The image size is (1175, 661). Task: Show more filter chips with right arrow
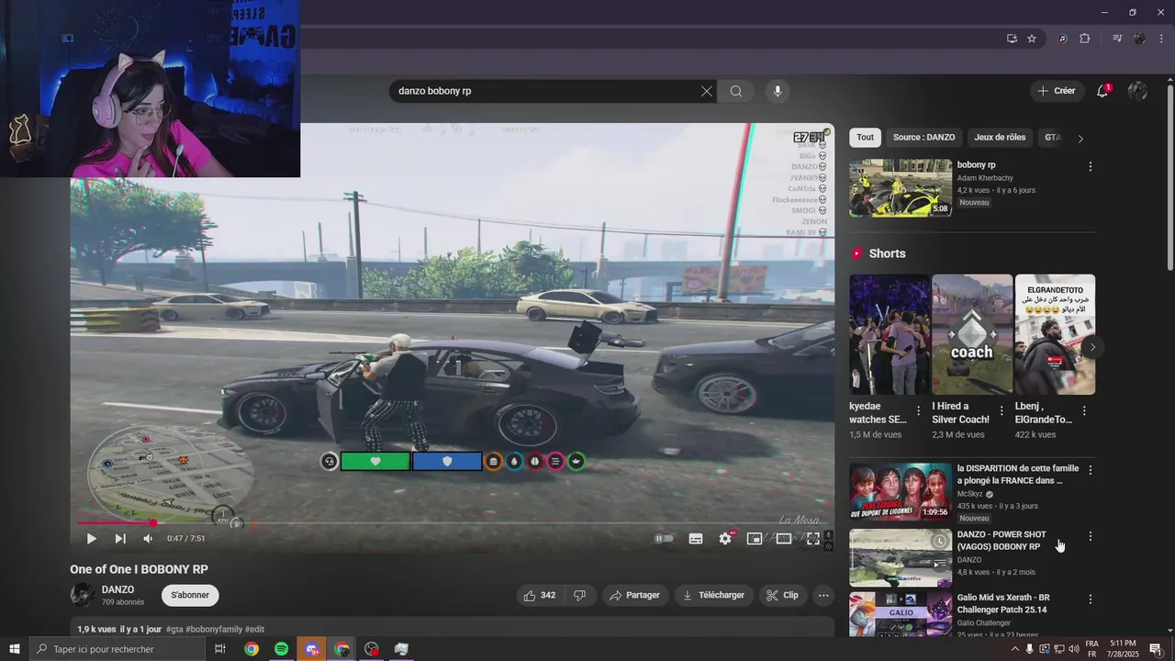1080,139
